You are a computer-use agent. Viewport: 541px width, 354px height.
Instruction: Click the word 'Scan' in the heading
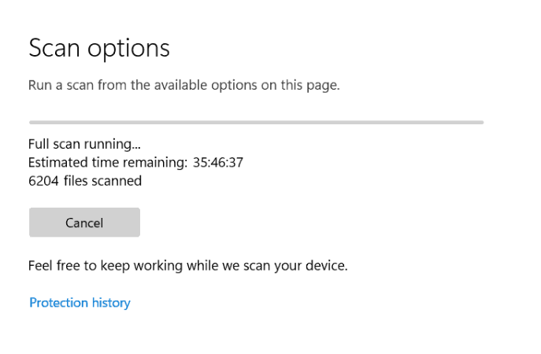54,48
